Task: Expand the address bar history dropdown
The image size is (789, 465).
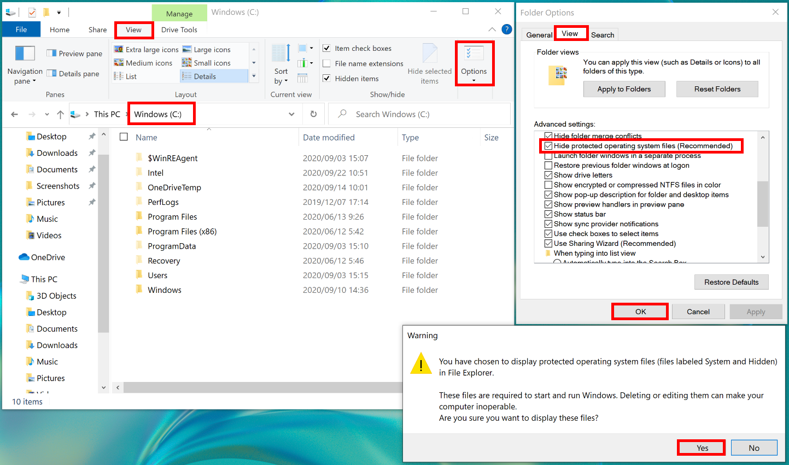Action: click(291, 114)
